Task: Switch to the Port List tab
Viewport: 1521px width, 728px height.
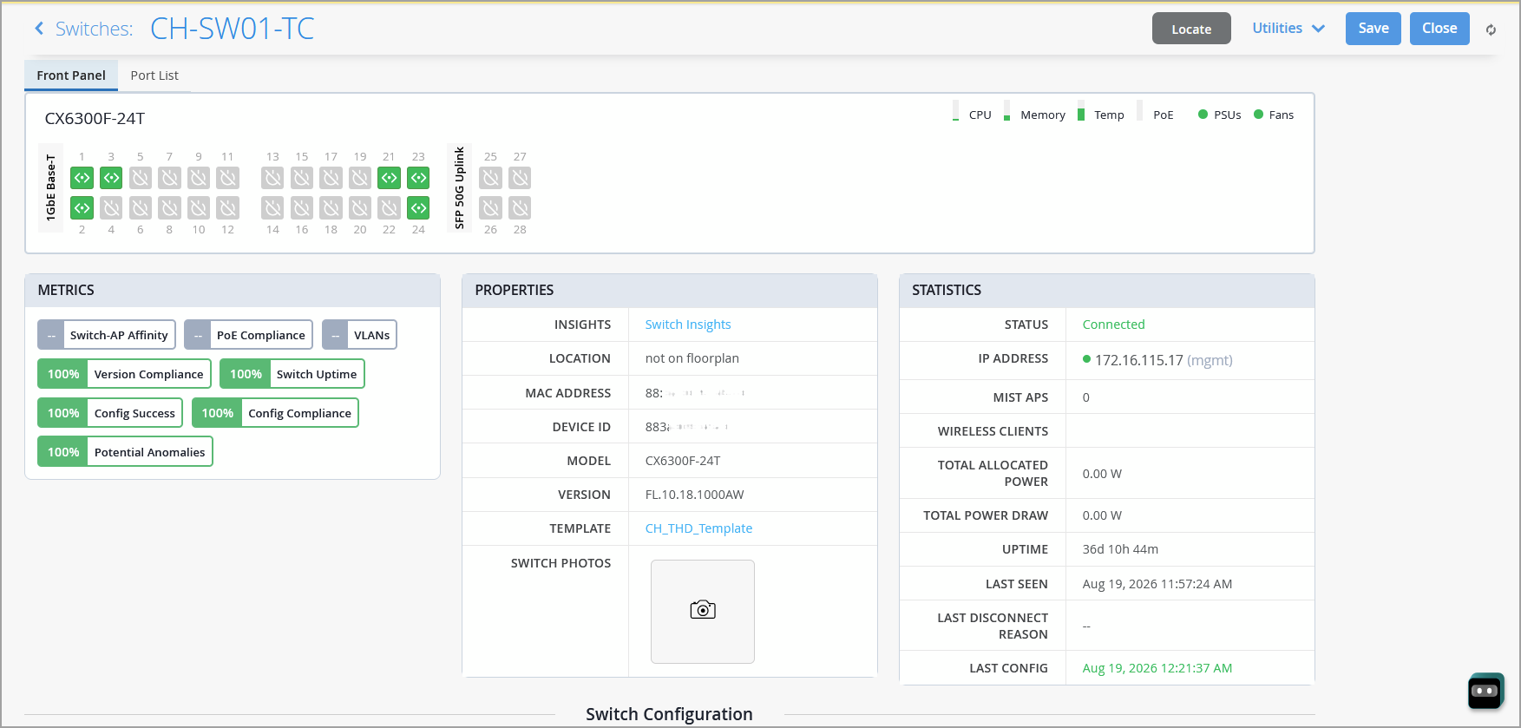Action: tap(154, 75)
